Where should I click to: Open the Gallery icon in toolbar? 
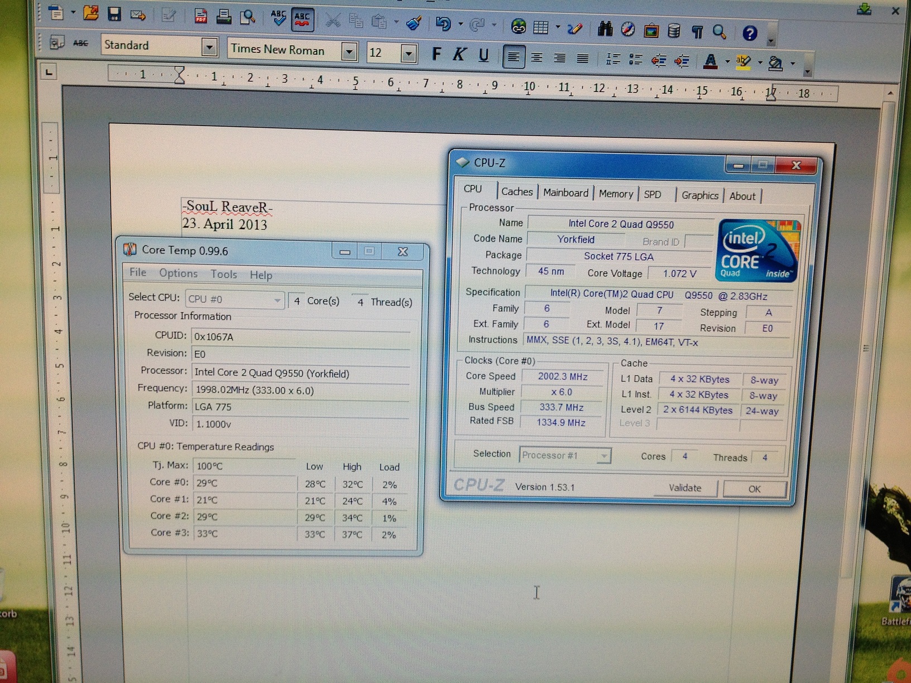click(x=651, y=31)
